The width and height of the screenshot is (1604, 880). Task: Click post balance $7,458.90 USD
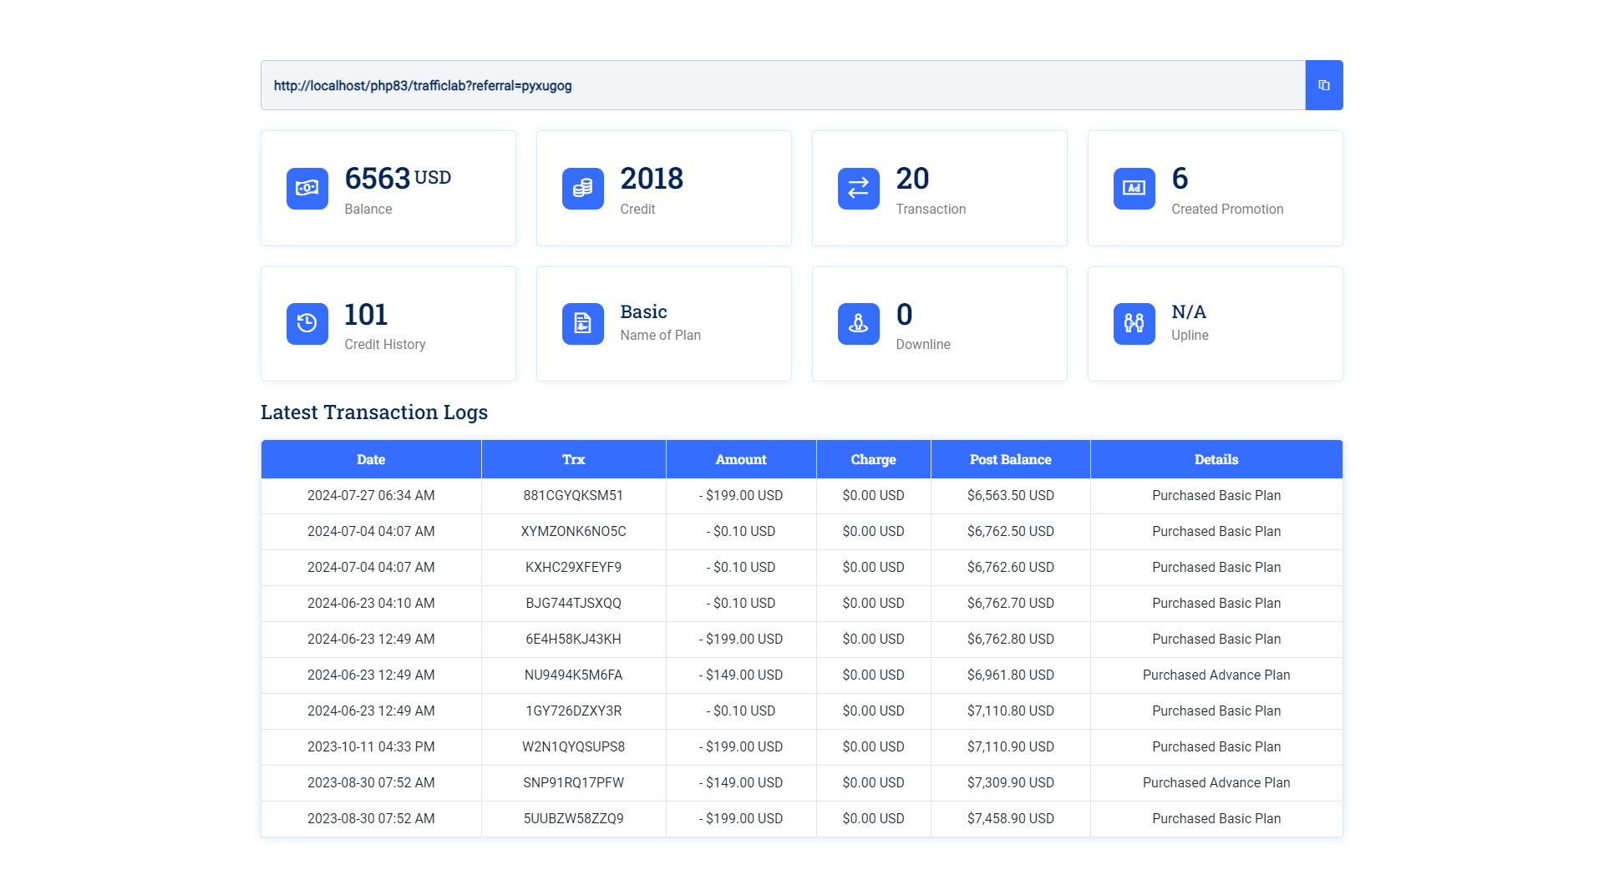click(x=1011, y=819)
